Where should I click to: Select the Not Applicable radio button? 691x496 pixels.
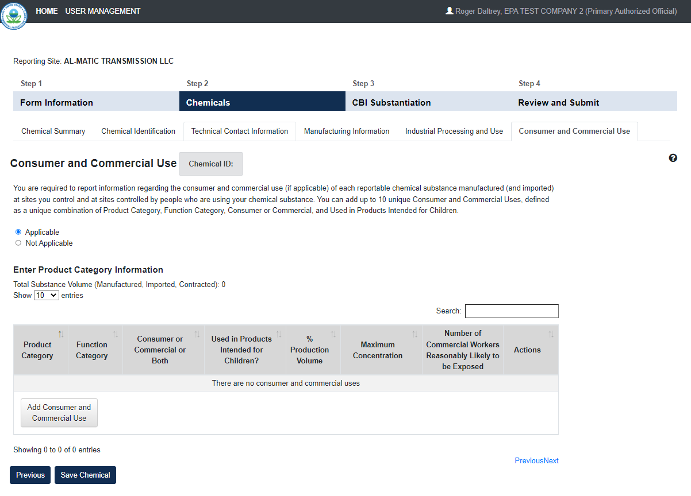[18, 243]
